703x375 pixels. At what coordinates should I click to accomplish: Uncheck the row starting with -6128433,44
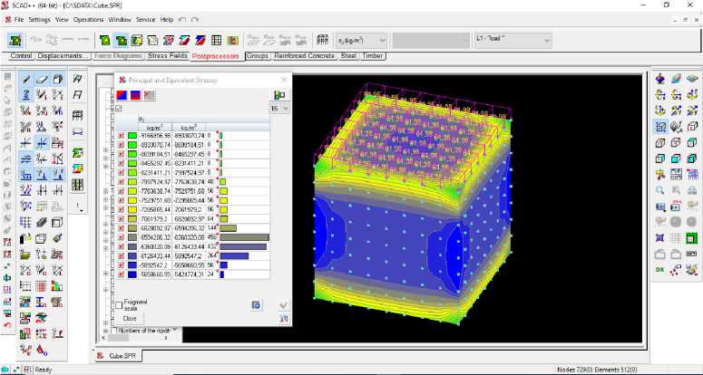click(x=121, y=256)
